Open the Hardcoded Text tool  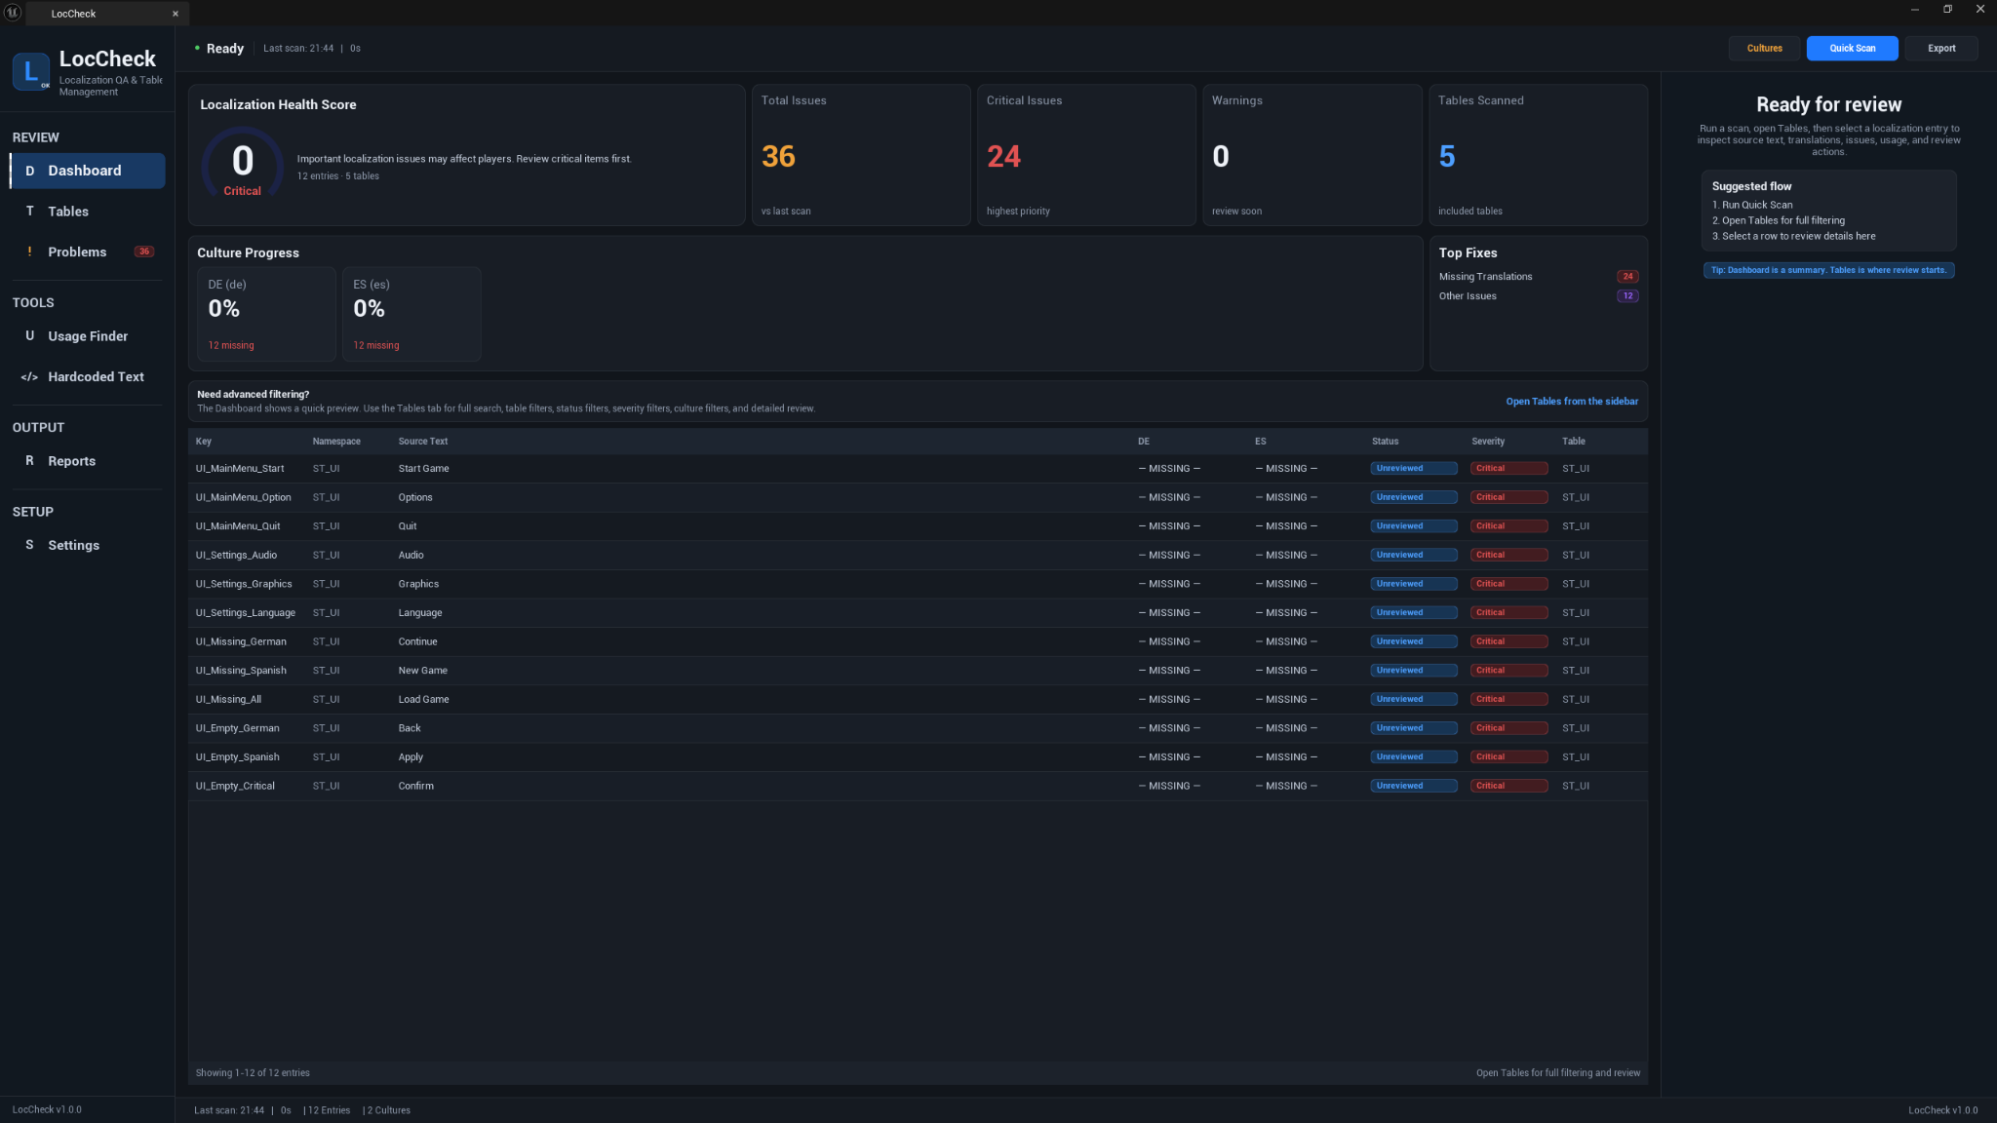tap(88, 377)
